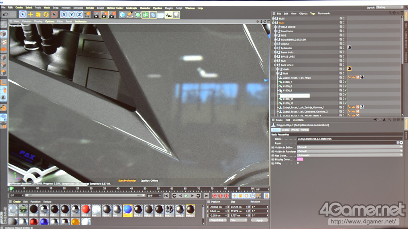Click the Play forward button
The width and height of the screenshot is (408, 229).
coord(186,196)
